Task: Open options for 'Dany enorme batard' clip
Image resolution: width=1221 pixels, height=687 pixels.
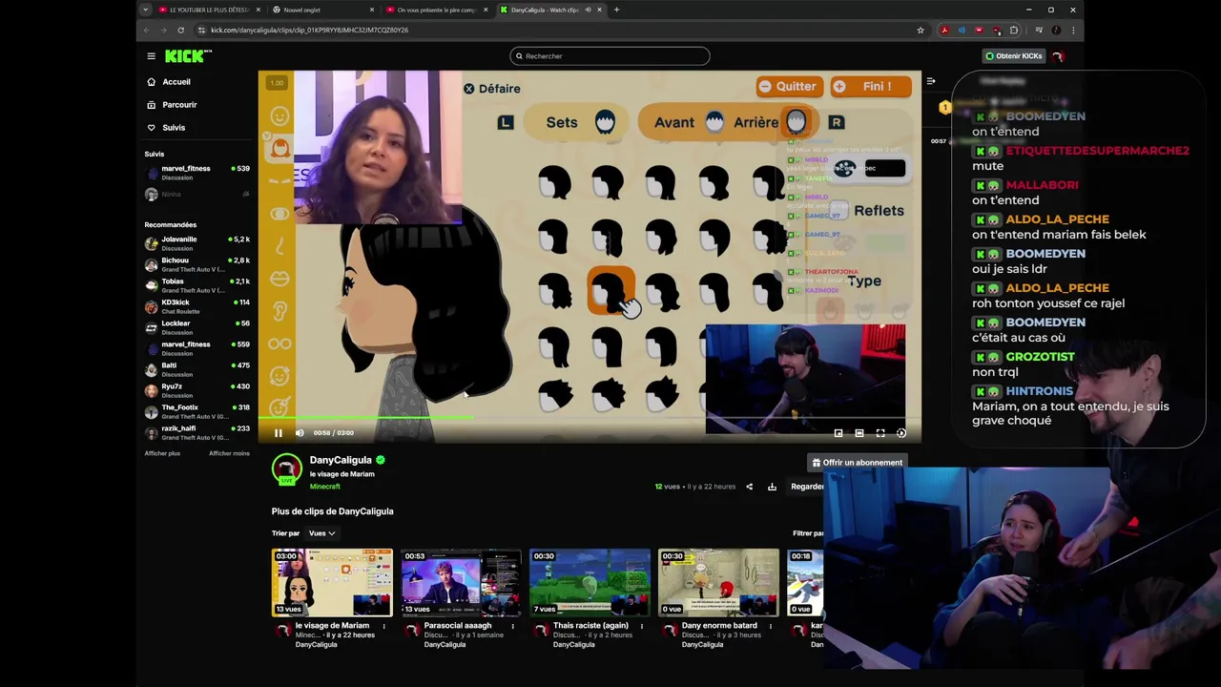Action: tap(770, 627)
